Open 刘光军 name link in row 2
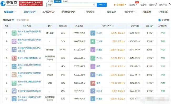This screenshot has height=104, width=171. (99, 41)
